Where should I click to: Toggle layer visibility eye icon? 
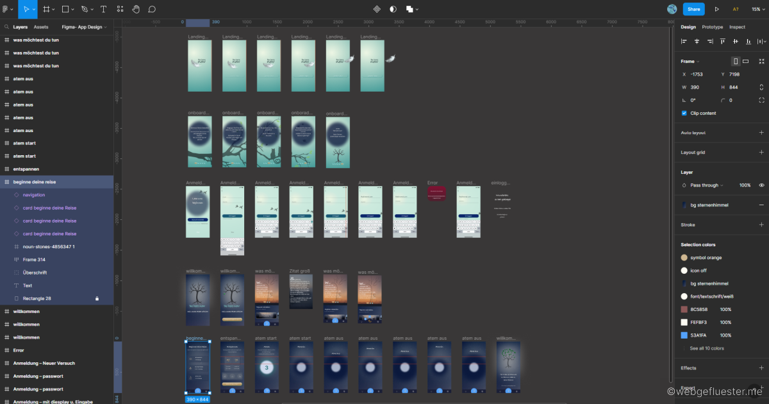click(761, 185)
